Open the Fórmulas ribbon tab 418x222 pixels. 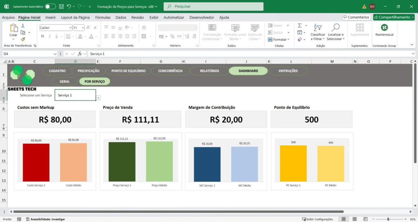click(102, 18)
